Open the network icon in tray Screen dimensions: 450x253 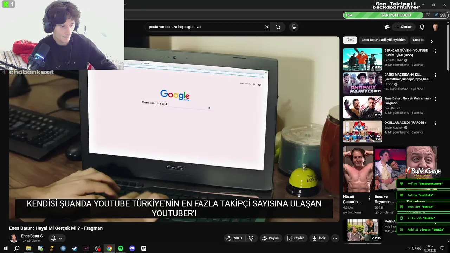point(413,248)
